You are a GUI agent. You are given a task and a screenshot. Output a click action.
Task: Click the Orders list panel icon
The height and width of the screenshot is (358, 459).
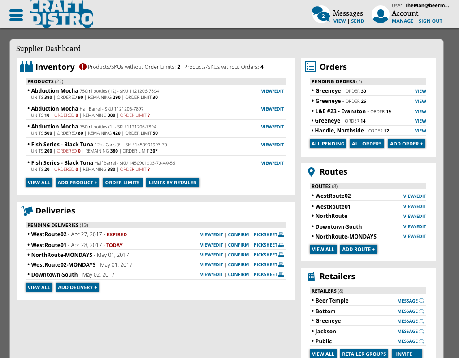tap(310, 66)
